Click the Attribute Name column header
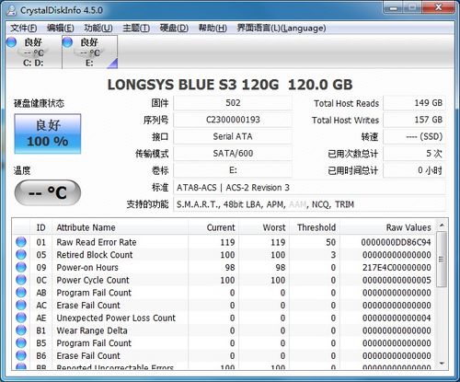This screenshot has height=382, width=460. point(120,227)
